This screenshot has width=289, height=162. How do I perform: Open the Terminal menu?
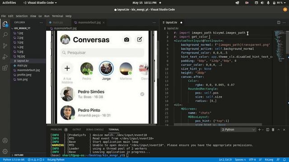click(57, 16)
